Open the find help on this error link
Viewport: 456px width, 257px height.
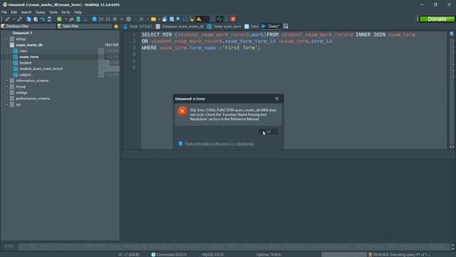pyautogui.click(x=219, y=143)
